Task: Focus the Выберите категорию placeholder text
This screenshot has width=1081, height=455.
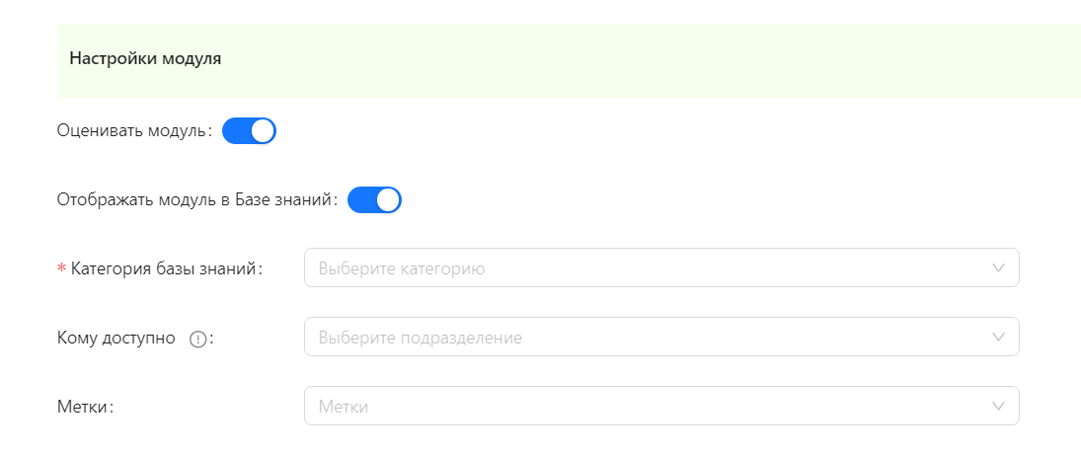Action: click(x=401, y=268)
